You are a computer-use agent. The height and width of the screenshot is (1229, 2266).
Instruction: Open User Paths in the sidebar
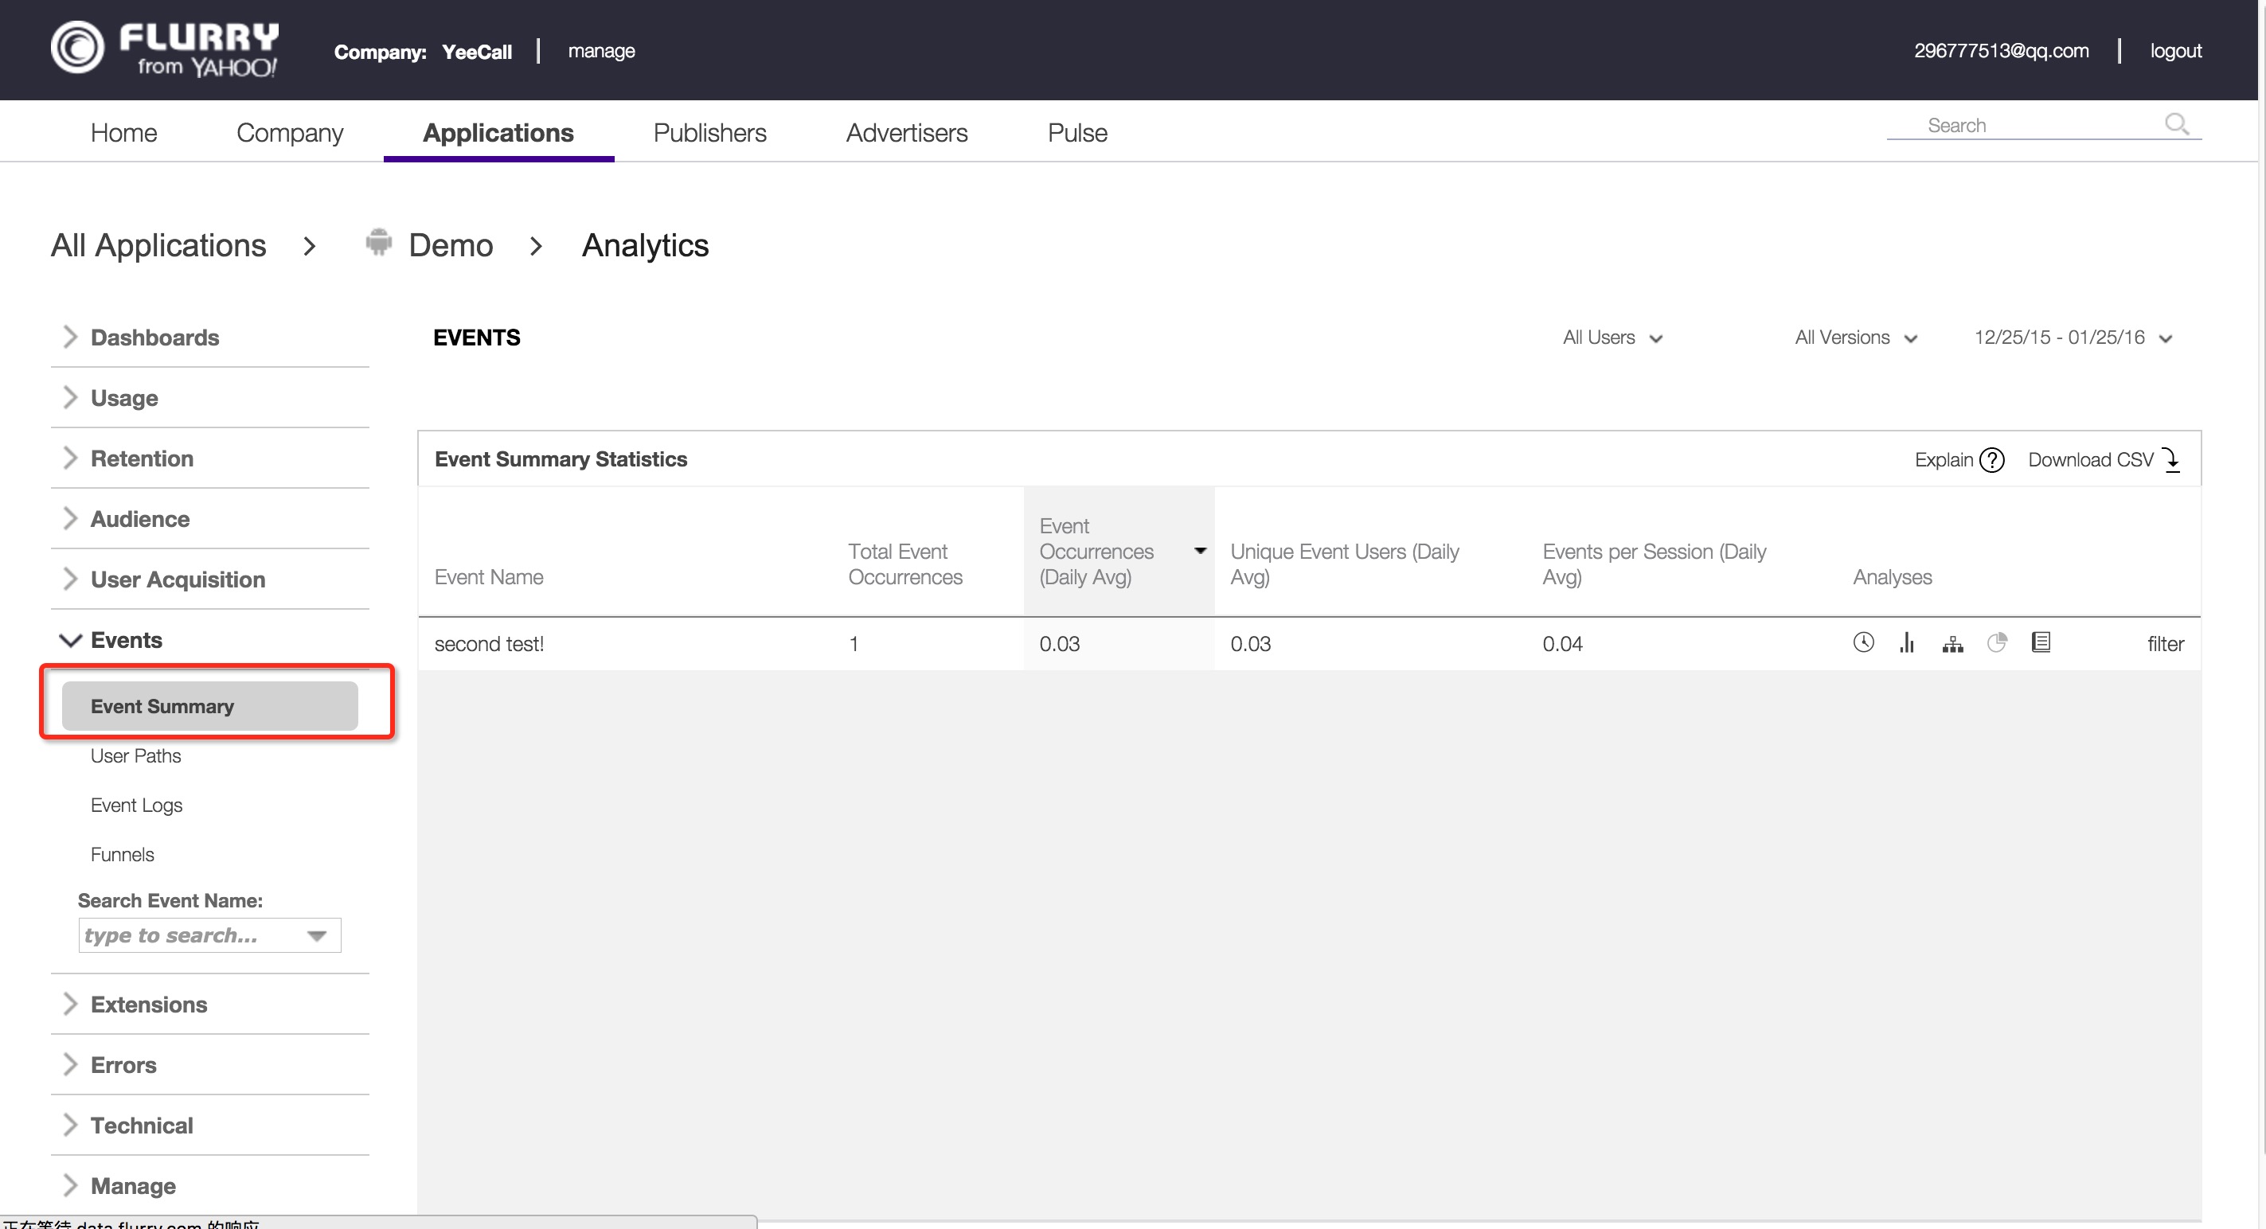pos(135,756)
